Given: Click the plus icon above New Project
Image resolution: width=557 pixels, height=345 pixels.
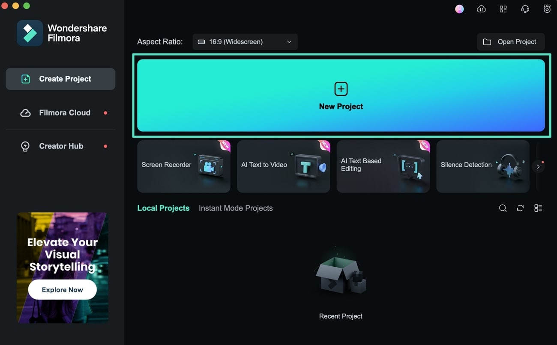Looking at the screenshot, I should point(341,89).
